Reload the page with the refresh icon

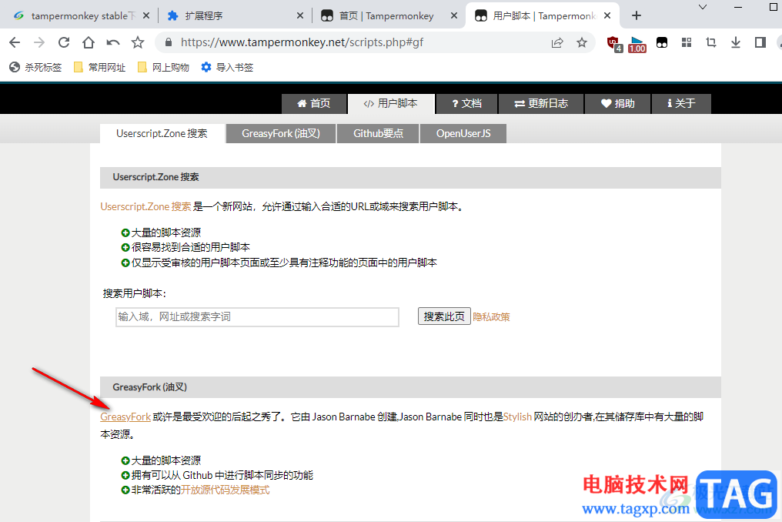(64, 42)
